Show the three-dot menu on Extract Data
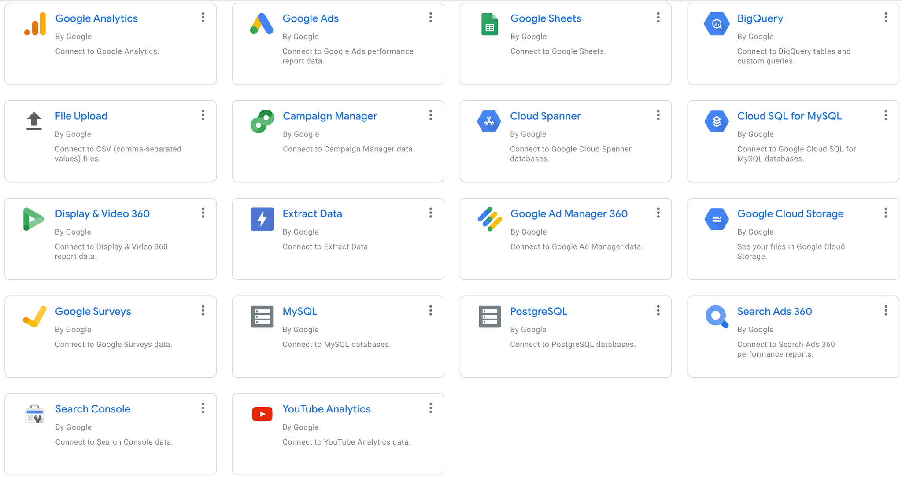 tap(431, 213)
